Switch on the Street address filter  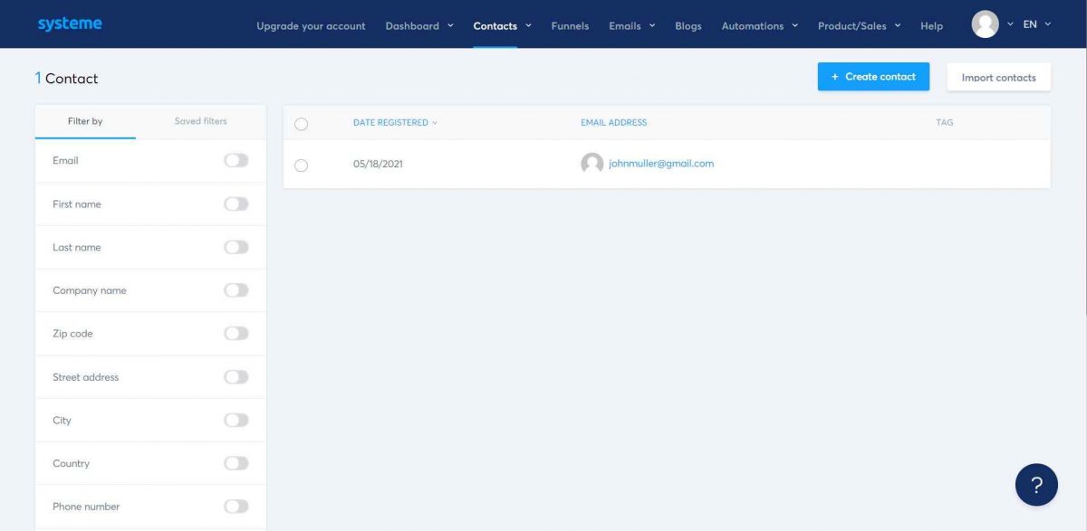236,377
